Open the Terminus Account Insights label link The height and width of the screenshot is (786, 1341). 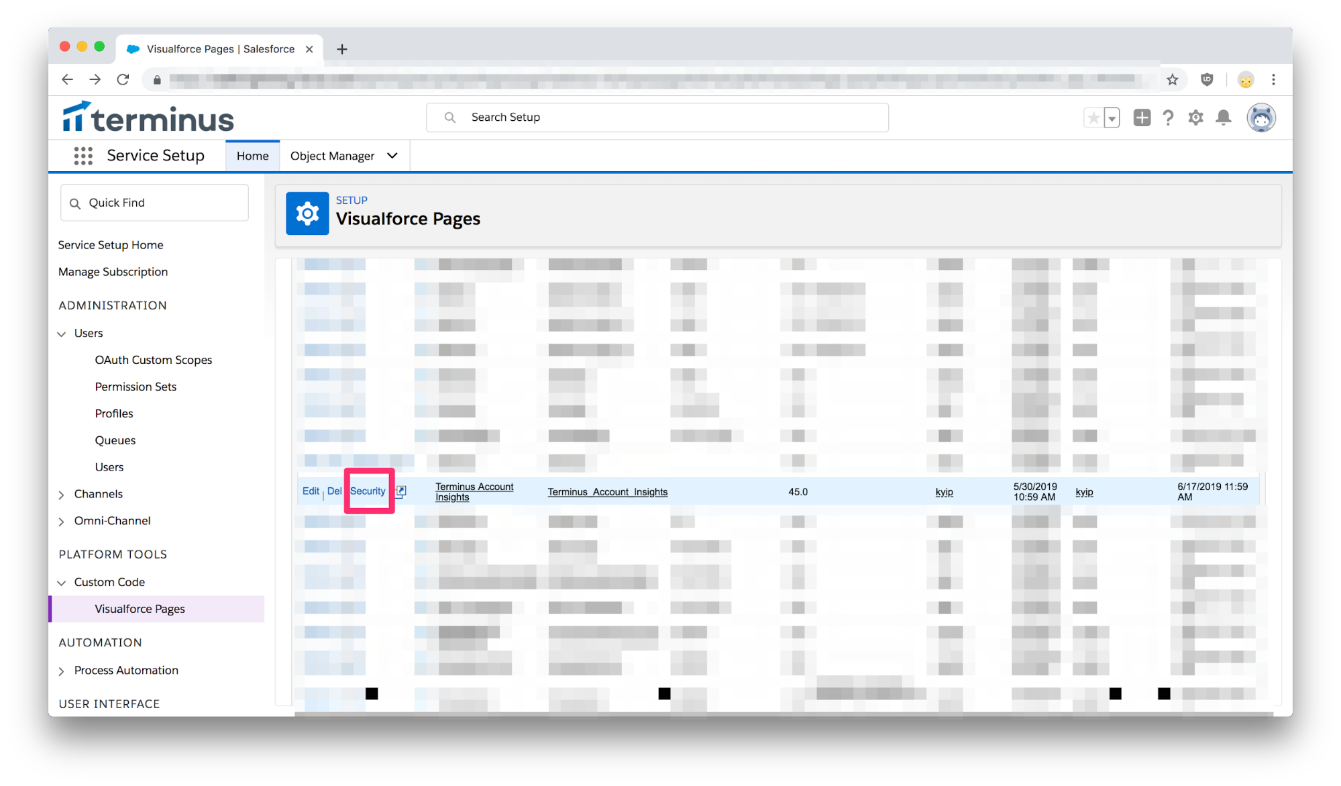click(474, 492)
